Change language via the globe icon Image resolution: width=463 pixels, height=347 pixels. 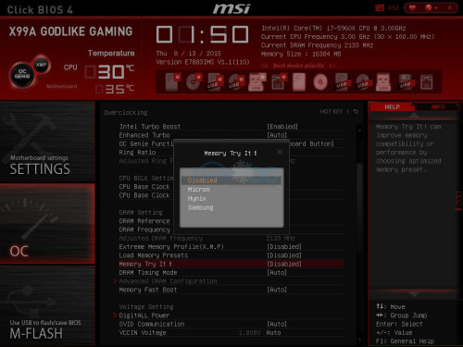click(x=429, y=7)
